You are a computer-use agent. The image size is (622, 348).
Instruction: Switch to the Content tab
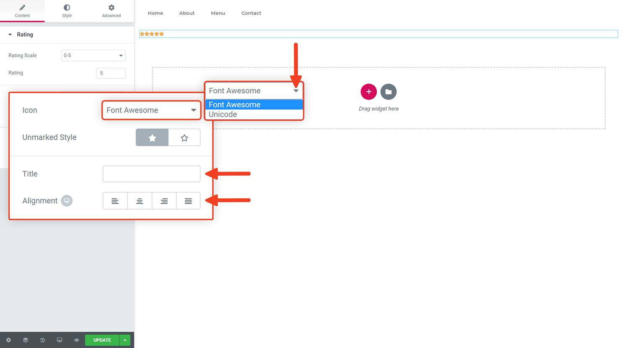[x=22, y=11]
